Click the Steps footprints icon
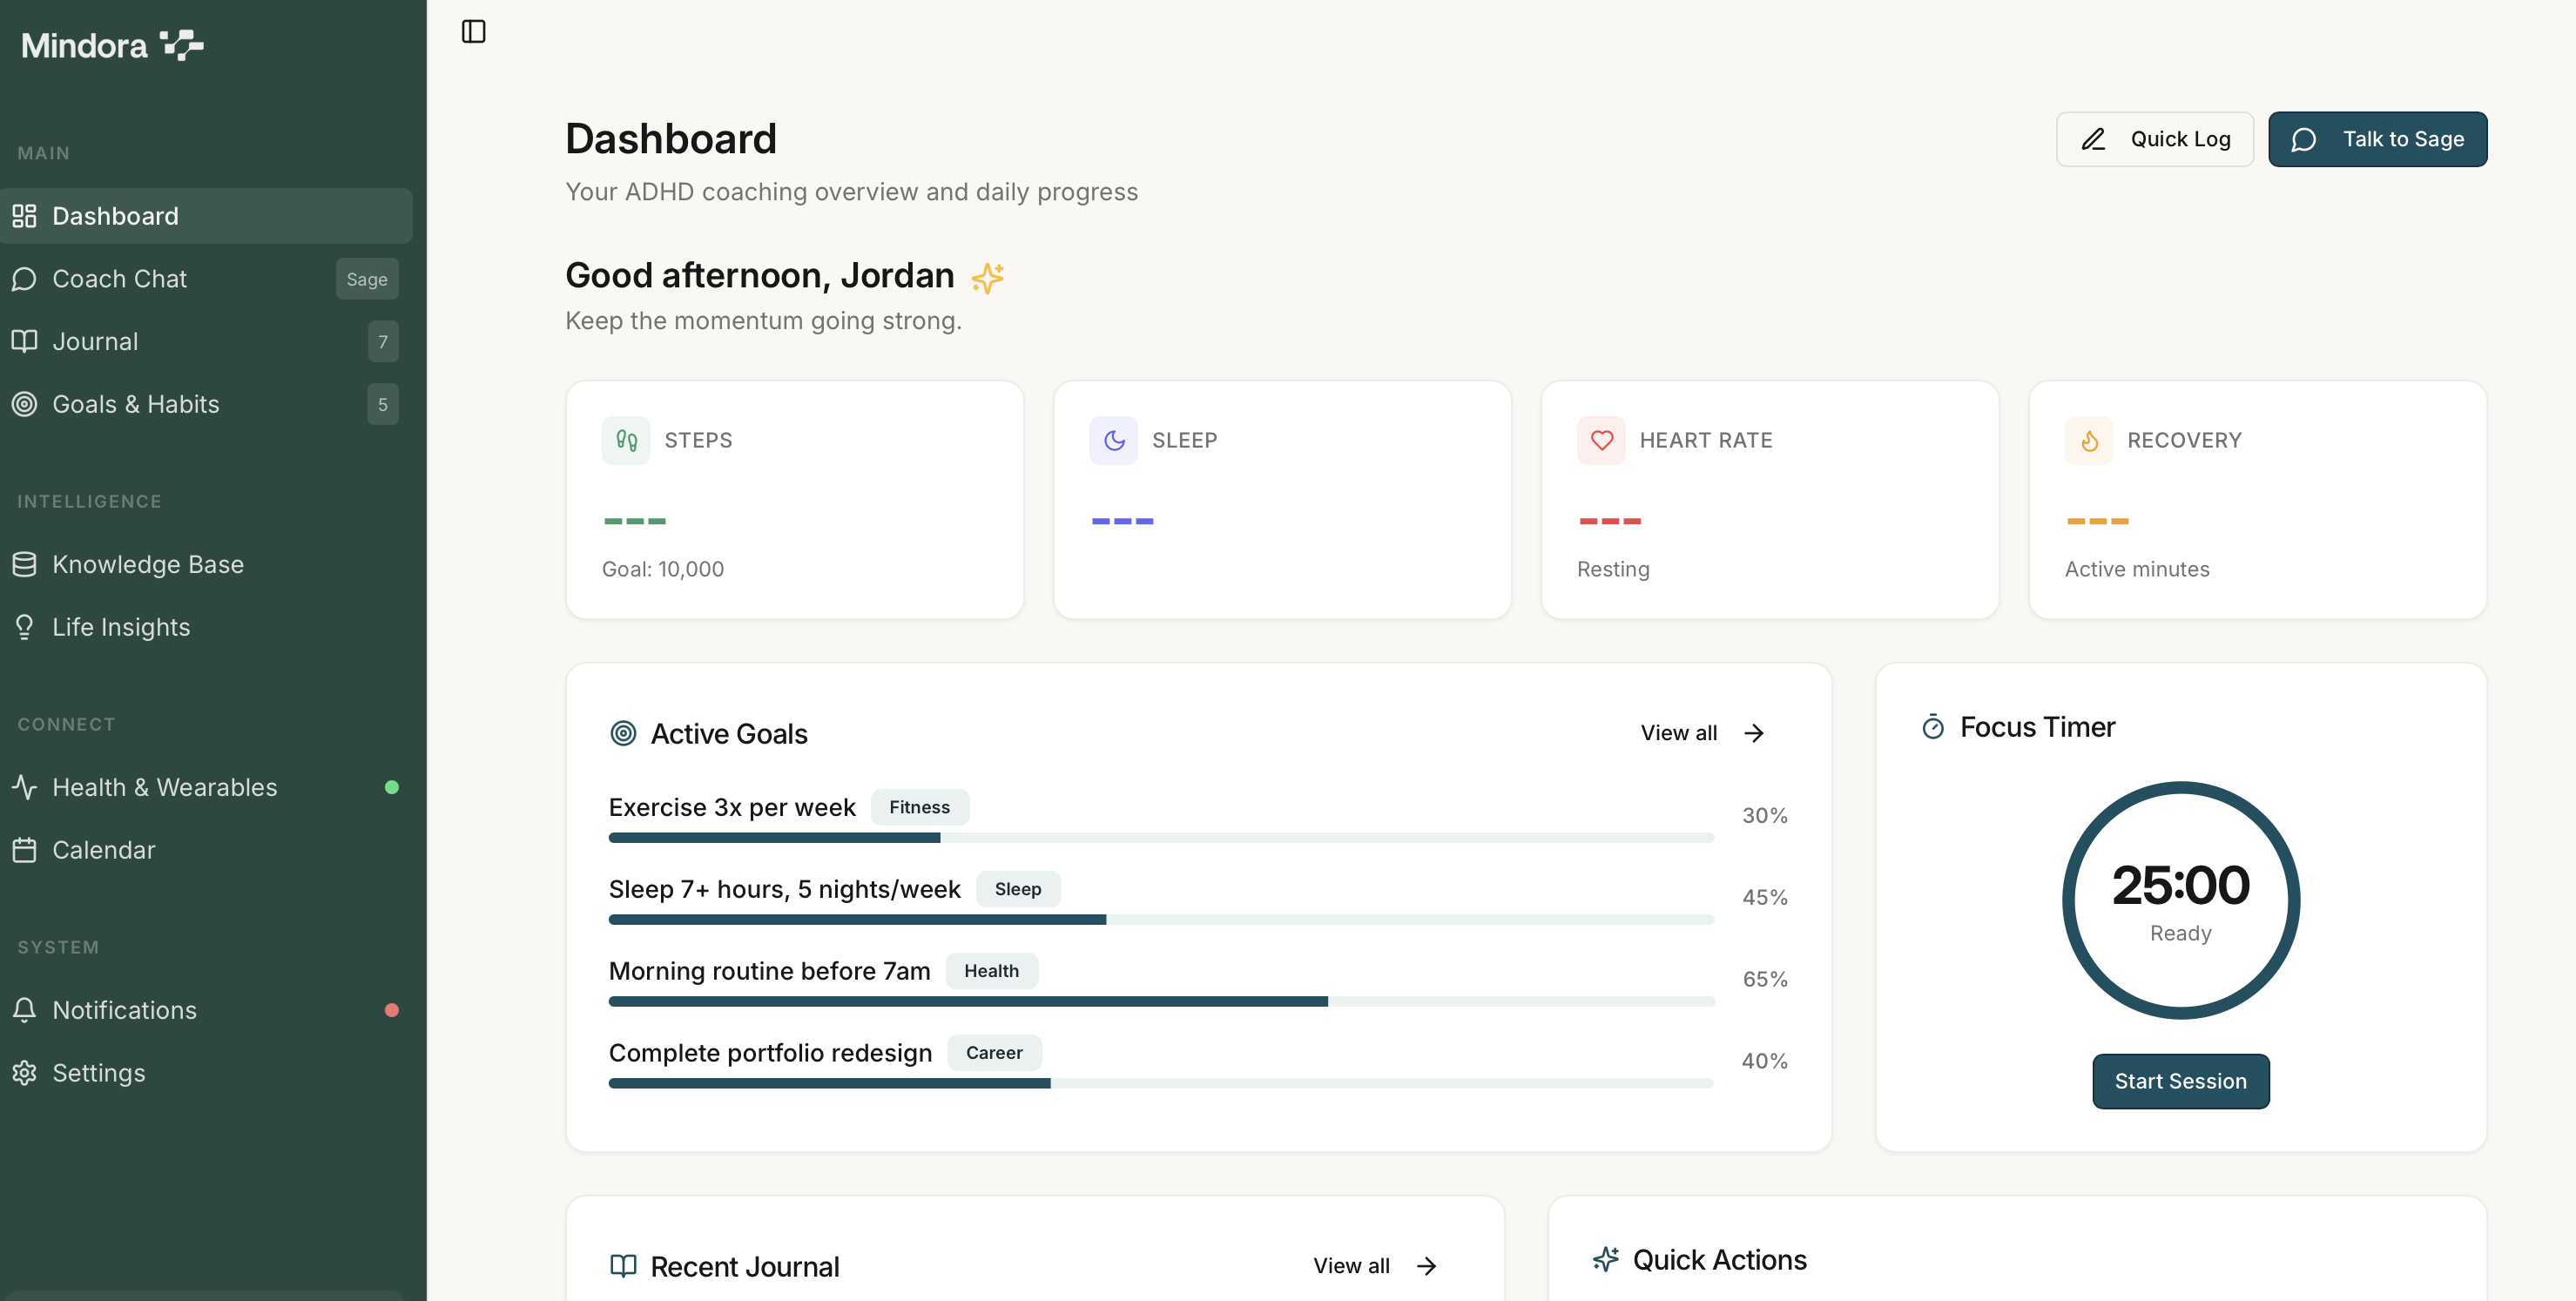The width and height of the screenshot is (2576, 1301). point(626,440)
